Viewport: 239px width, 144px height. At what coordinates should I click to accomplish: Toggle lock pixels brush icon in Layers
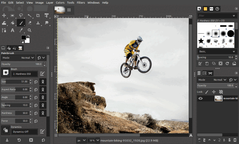[207, 92]
